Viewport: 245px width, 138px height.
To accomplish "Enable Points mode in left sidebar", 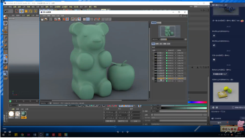I will pos(5,37).
